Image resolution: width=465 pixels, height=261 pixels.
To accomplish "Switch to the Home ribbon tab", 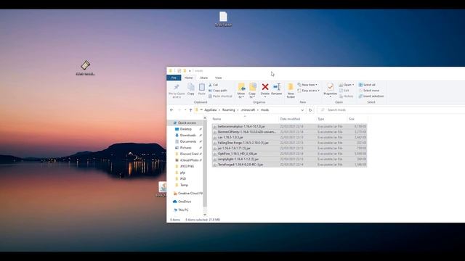I will (189, 78).
